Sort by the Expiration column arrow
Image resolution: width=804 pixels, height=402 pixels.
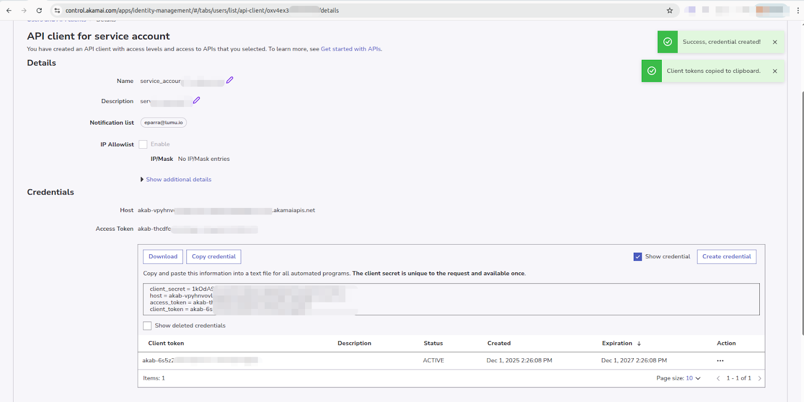pyautogui.click(x=639, y=344)
